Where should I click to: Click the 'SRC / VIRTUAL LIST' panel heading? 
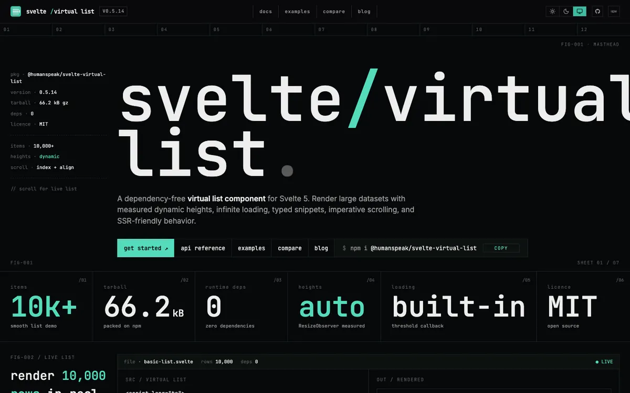[156, 379]
